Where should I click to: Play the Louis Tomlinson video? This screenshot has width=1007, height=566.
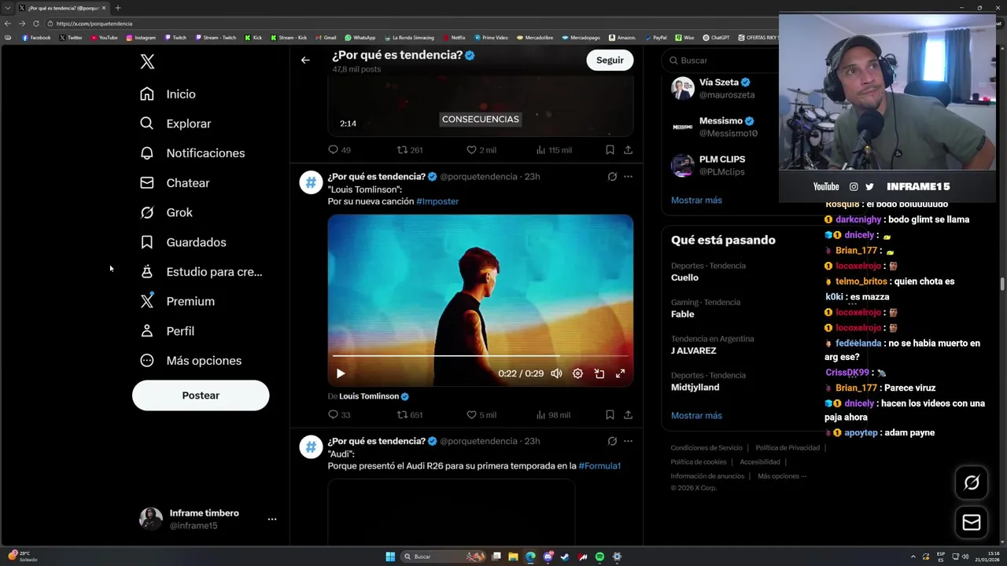click(341, 374)
